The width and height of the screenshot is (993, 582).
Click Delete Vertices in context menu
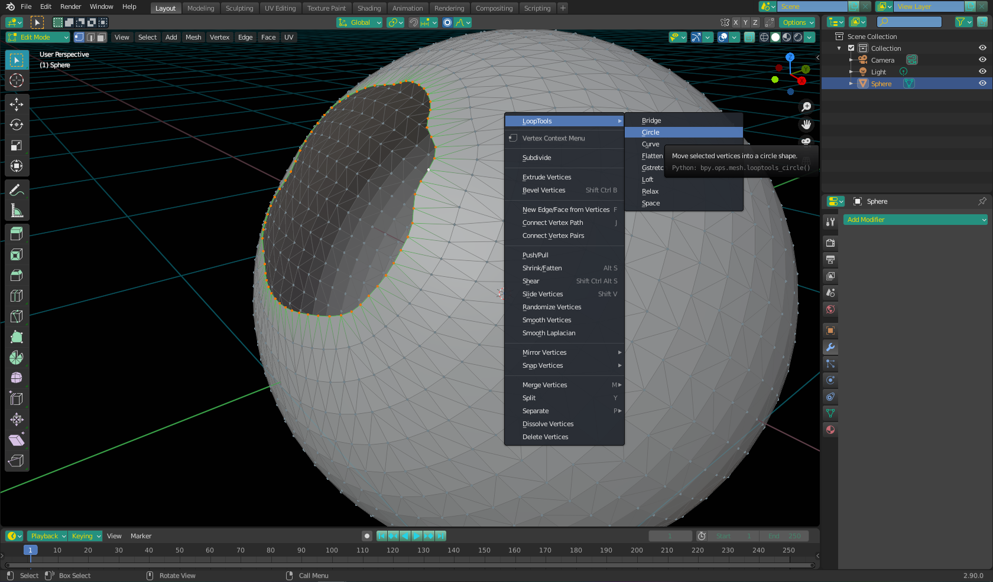tap(564, 437)
